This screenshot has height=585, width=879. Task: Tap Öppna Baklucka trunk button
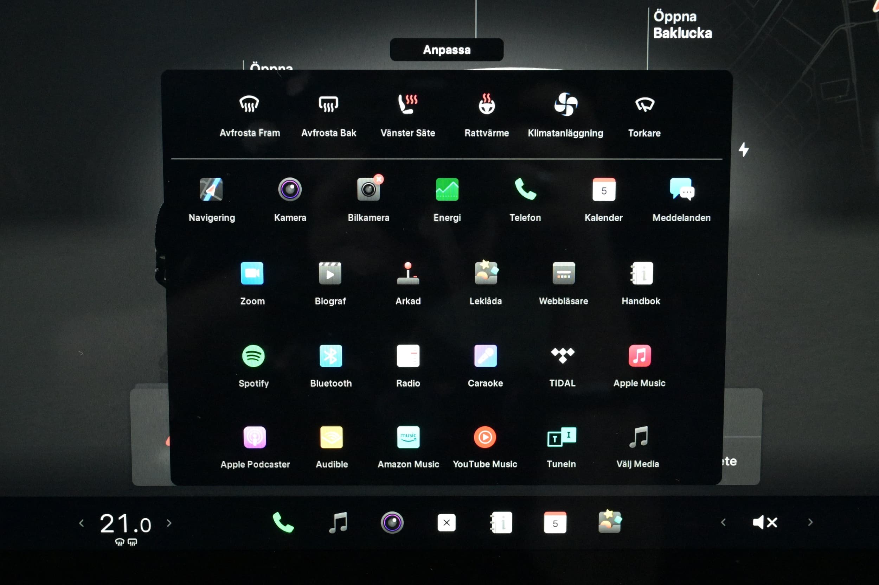(682, 25)
